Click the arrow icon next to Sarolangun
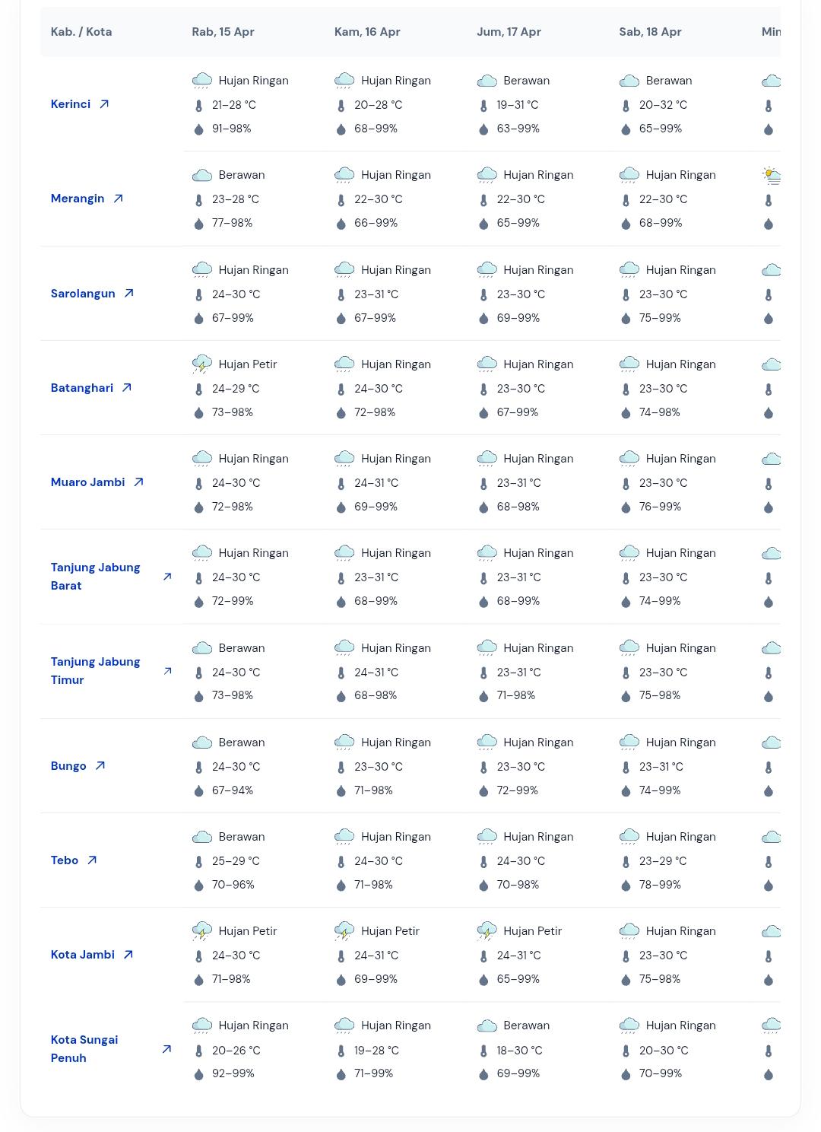The height and width of the screenshot is (1132, 821). pos(129,293)
